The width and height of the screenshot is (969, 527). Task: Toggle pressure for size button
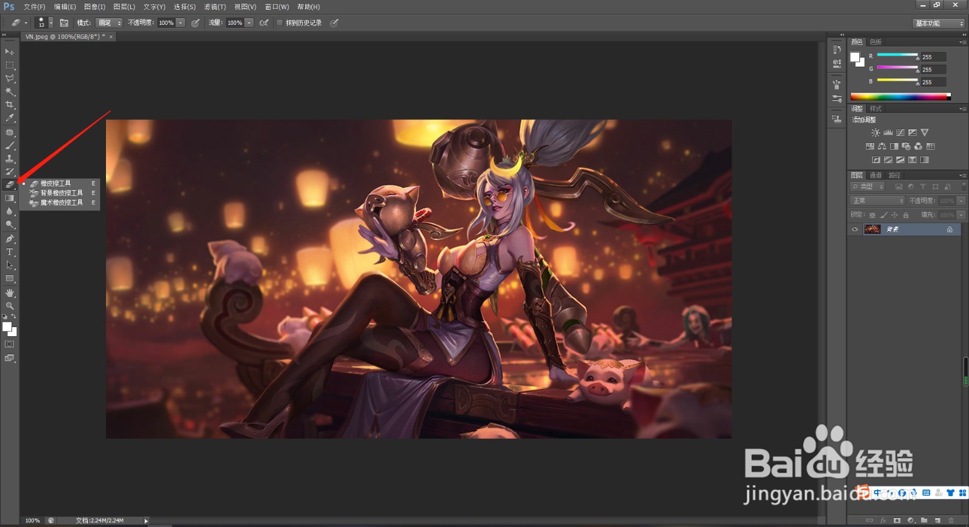(x=334, y=23)
